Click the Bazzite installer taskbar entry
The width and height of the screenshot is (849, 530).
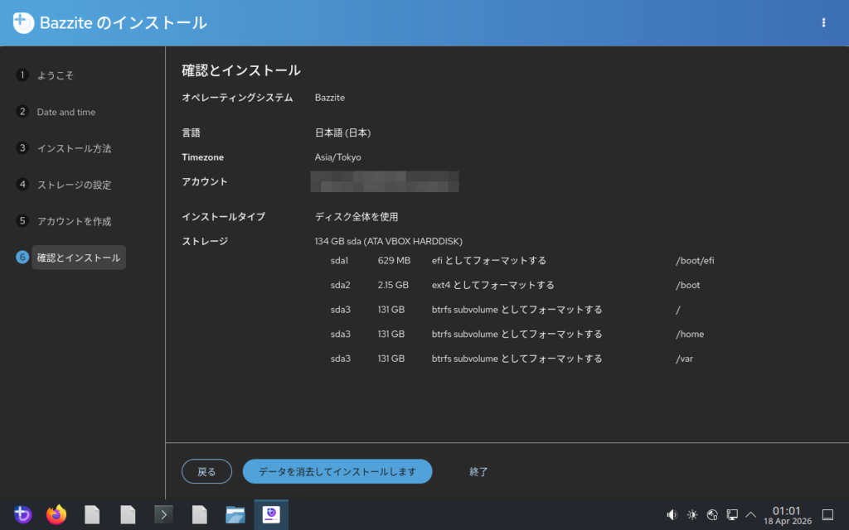[271, 515]
